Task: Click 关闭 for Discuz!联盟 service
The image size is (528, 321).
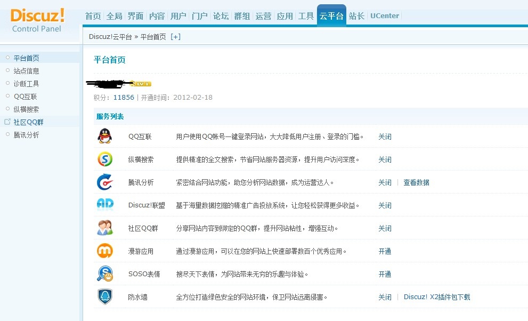Action: click(385, 205)
